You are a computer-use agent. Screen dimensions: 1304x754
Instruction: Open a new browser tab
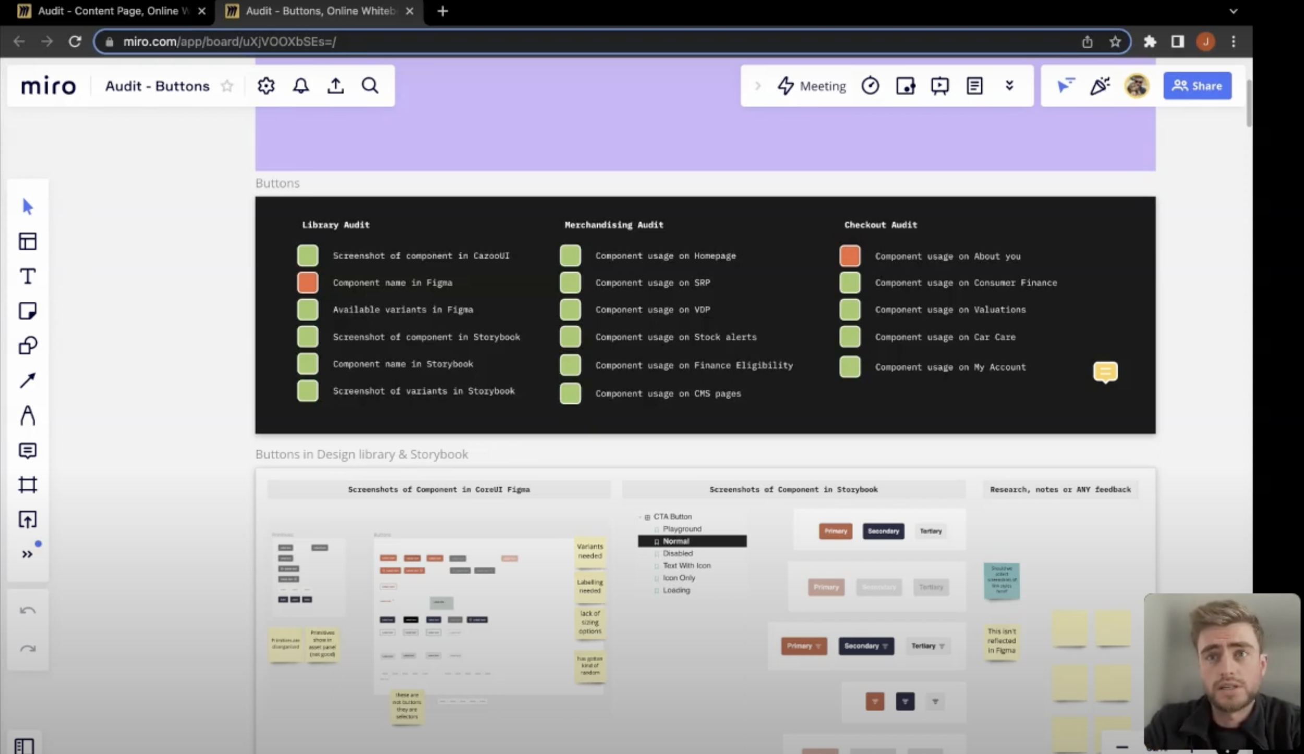point(442,11)
